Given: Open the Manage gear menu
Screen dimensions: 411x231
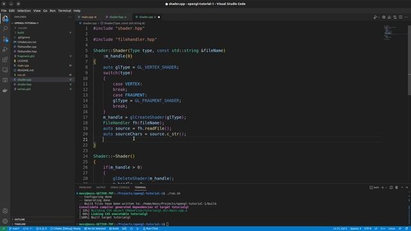Looking at the screenshot, I should pyautogui.click(x=5, y=221).
